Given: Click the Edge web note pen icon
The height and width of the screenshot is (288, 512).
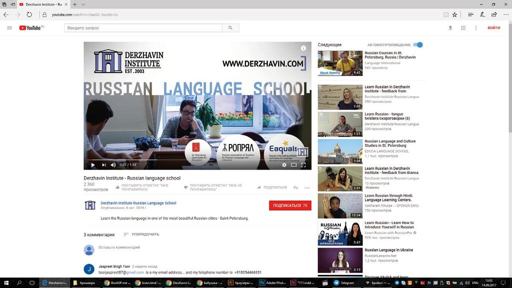Looking at the screenshot, I should 482,14.
